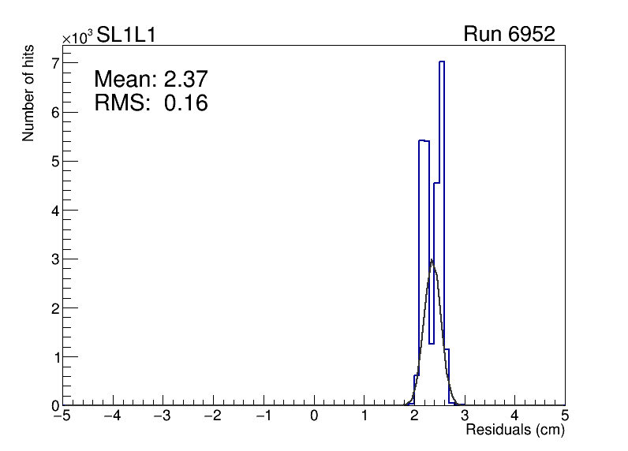Click the x-axis tick label 0
This screenshot has height=451, width=628.
pos(315,416)
